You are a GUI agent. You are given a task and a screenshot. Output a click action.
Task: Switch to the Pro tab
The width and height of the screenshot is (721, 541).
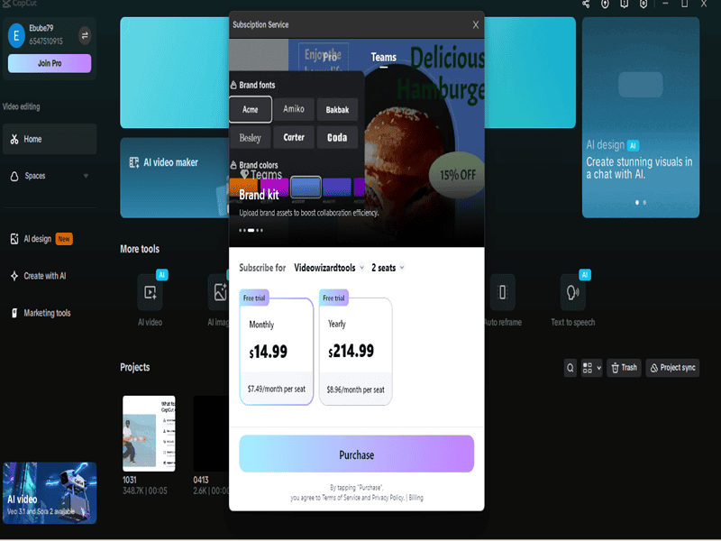click(330, 58)
